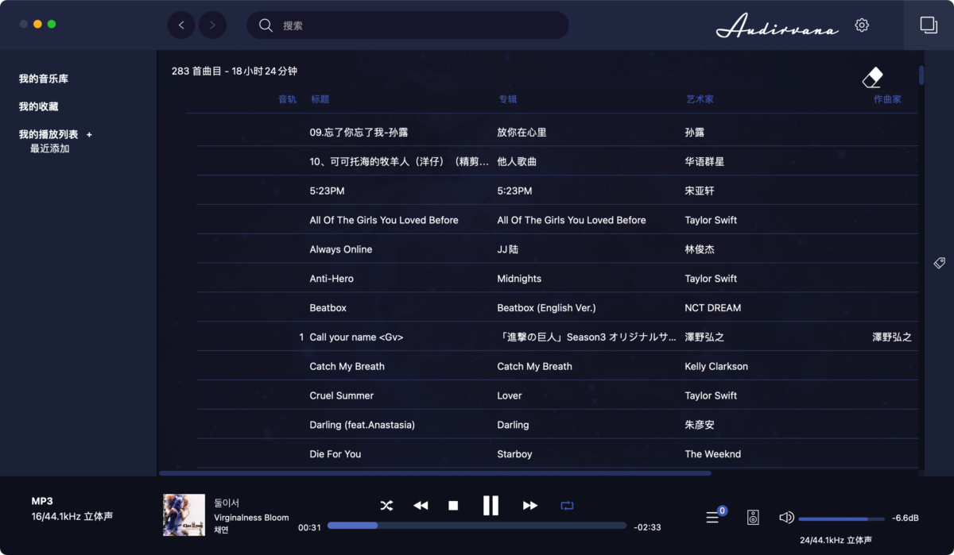Image resolution: width=954 pixels, height=555 pixels.
Task: Click album Midnights
Action: pyautogui.click(x=519, y=279)
